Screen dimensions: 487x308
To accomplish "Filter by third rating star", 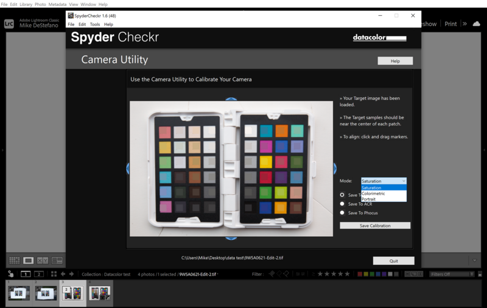I will (x=334, y=274).
